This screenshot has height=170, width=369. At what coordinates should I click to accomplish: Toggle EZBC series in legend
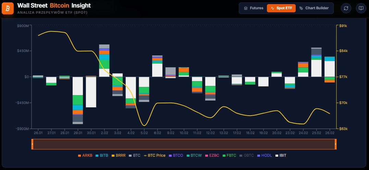212,155
